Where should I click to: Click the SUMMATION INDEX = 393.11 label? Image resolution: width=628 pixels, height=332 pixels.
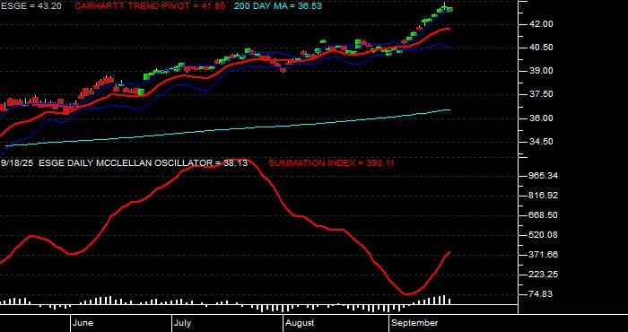[331, 163]
